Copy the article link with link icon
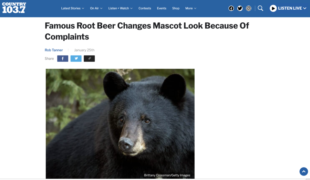 89,59
